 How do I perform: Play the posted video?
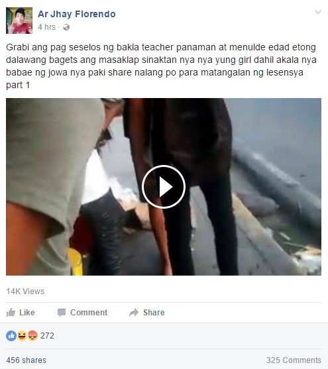click(x=164, y=187)
